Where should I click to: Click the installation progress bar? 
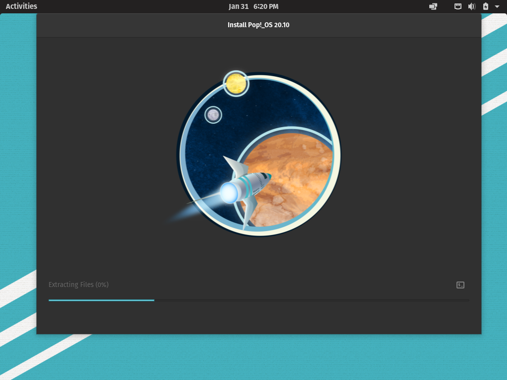point(258,300)
